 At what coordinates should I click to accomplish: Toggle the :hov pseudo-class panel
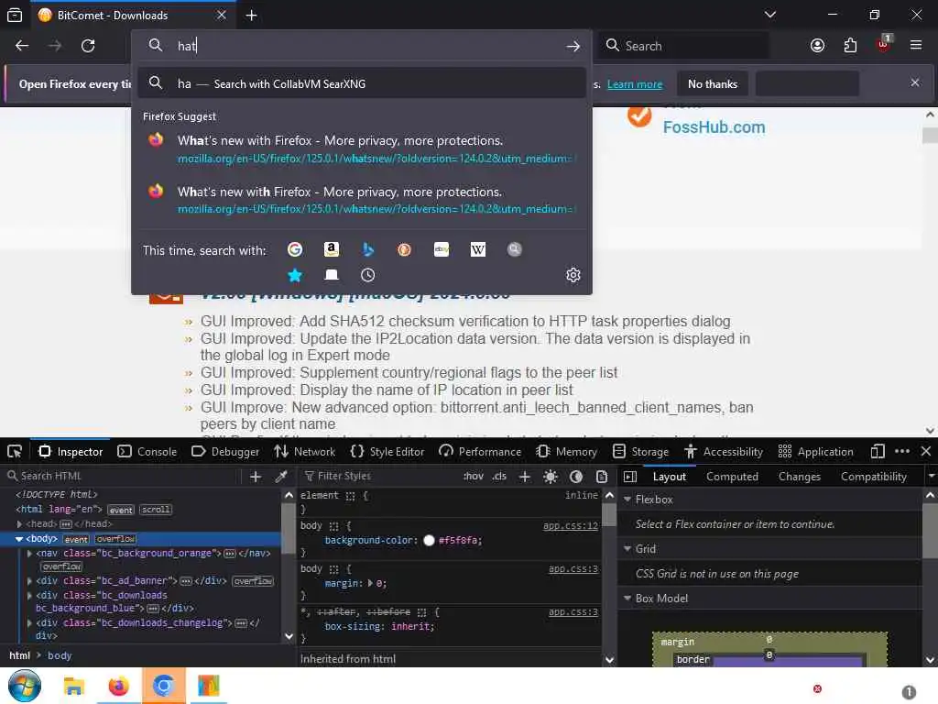(474, 477)
